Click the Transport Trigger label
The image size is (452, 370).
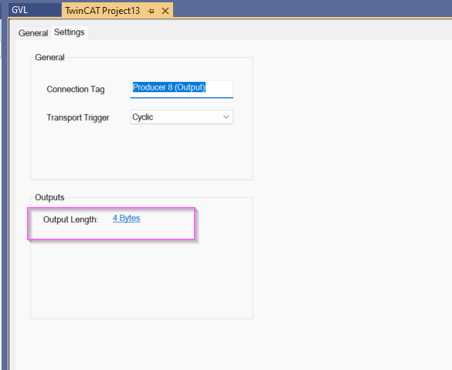[x=78, y=117]
